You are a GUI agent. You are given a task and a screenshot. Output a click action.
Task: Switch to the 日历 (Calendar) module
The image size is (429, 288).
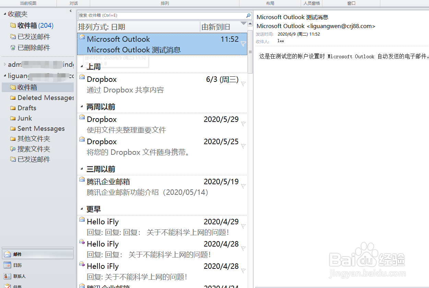(x=37, y=265)
